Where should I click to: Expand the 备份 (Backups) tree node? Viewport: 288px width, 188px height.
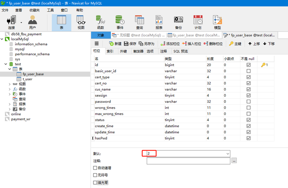tap(10, 109)
